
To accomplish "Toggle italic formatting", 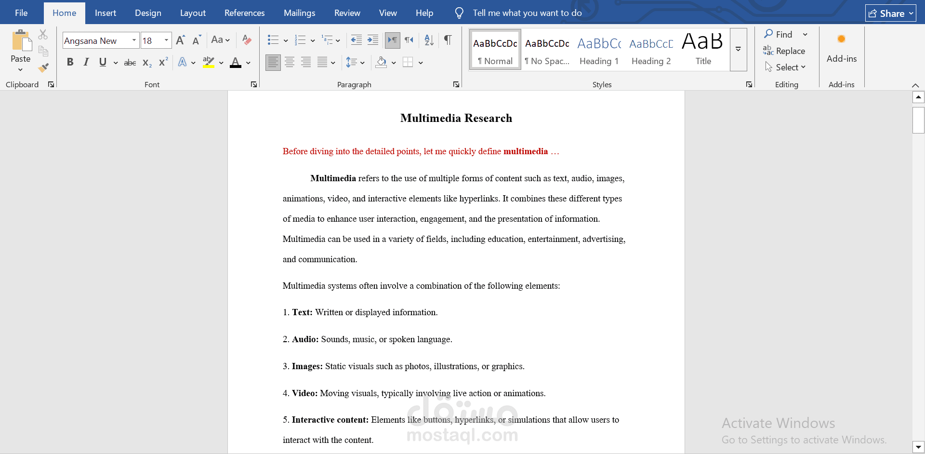I will pos(86,62).
